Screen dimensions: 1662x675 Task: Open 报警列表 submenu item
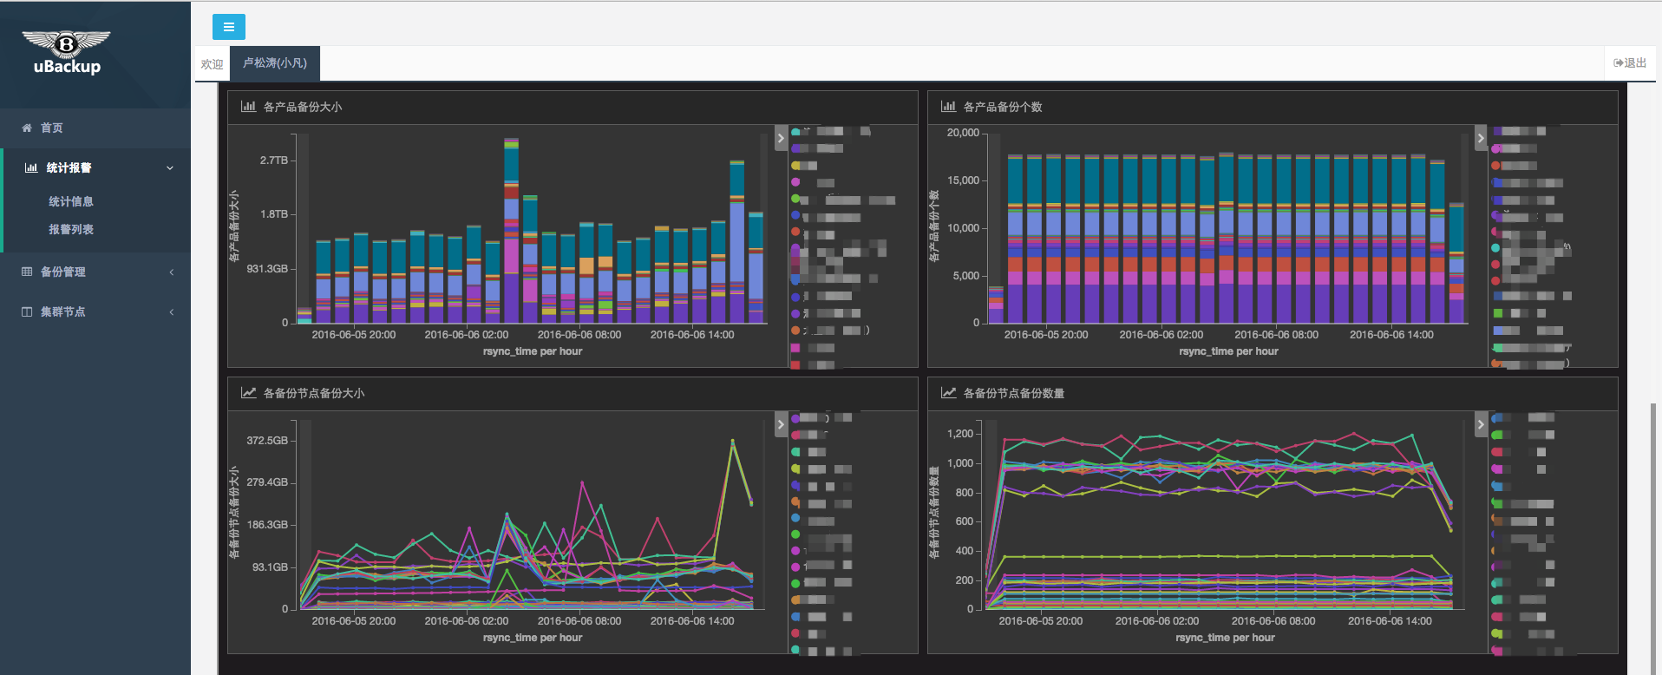(71, 229)
